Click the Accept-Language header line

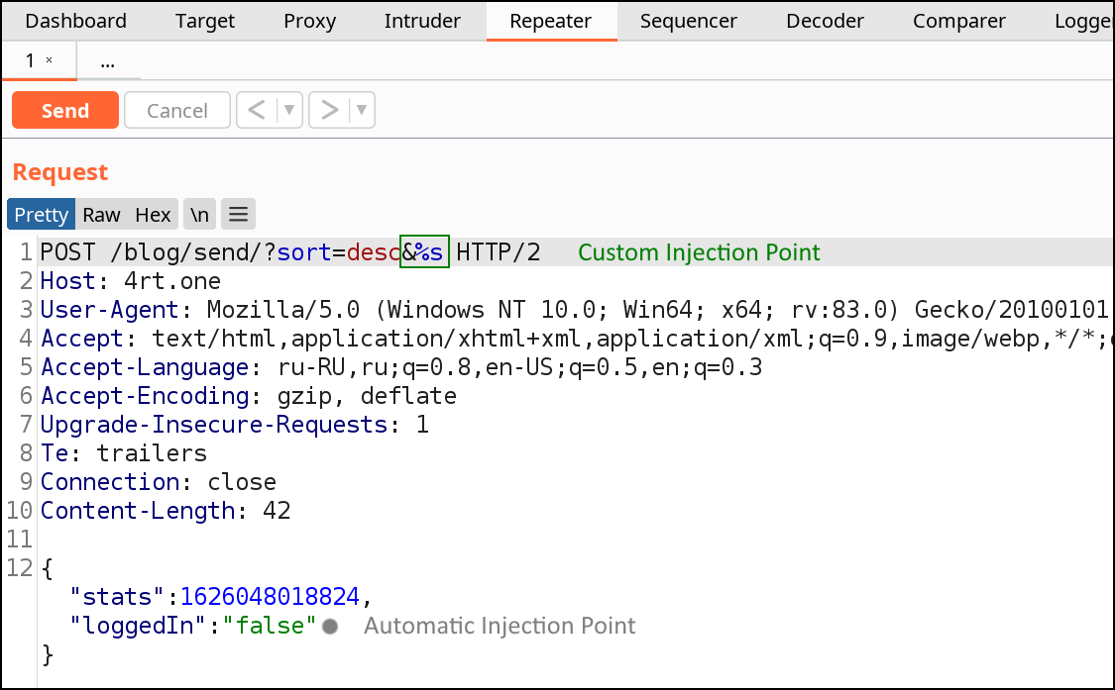click(x=401, y=367)
